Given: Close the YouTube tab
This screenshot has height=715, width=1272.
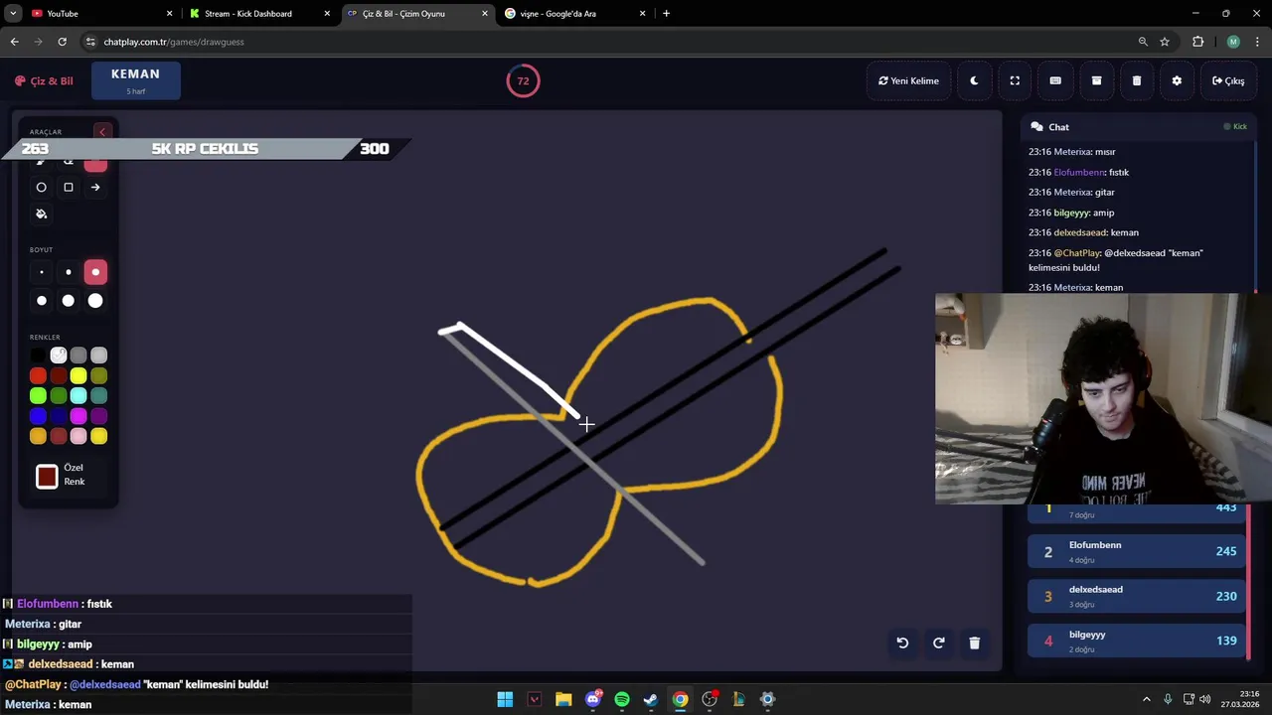Looking at the screenshot, I should 169,13.
